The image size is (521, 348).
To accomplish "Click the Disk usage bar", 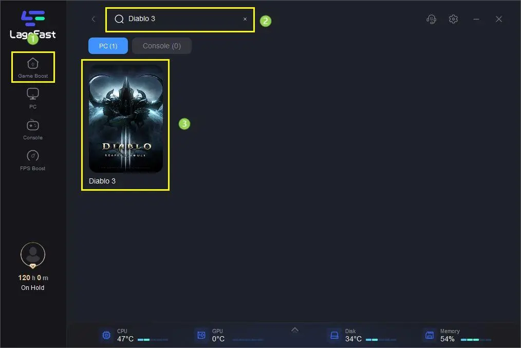I will tap(381, 340).
